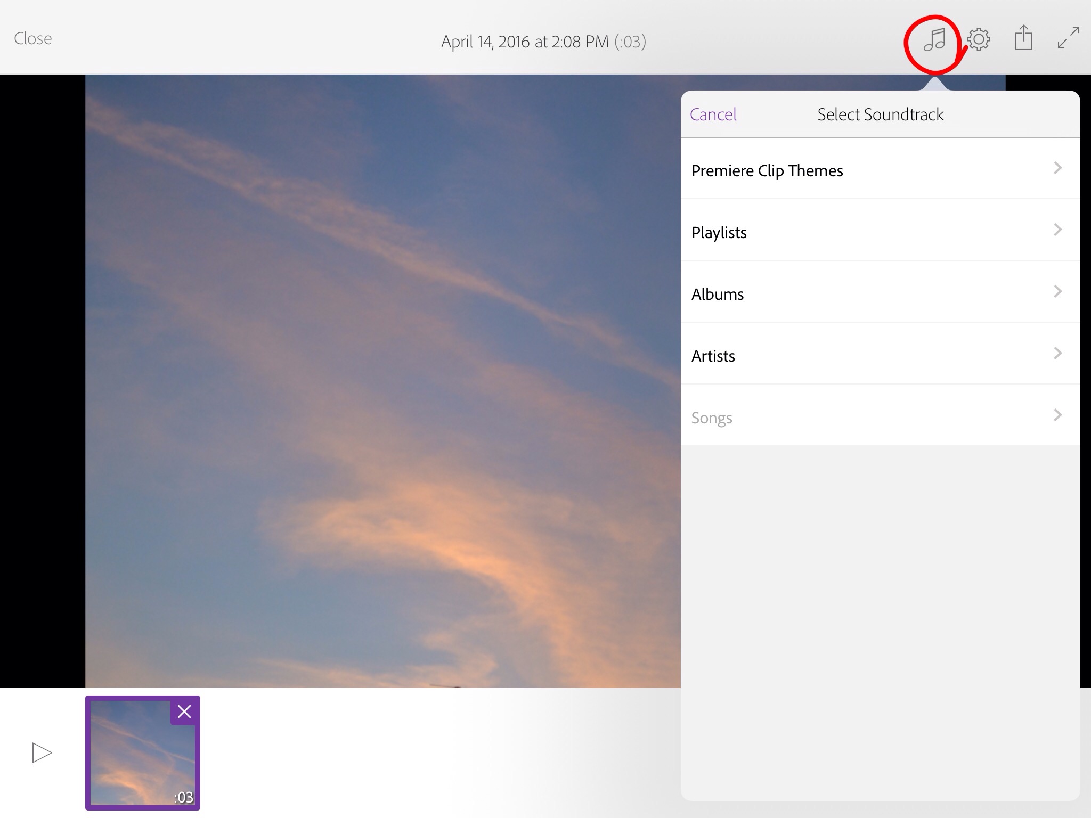The image size is (1091, 818).
Task: Close the project using Close text
Action: [32, 38]
